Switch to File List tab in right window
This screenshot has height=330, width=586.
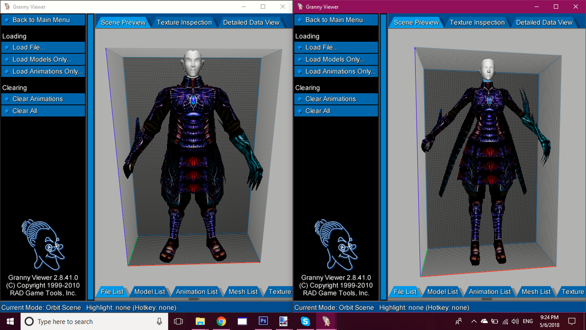tap(405, 291)
